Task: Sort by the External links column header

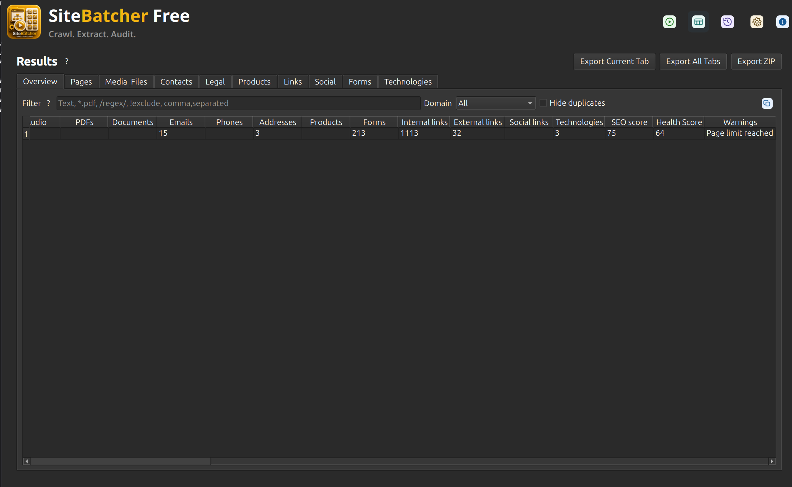Action: coord(478,122)
